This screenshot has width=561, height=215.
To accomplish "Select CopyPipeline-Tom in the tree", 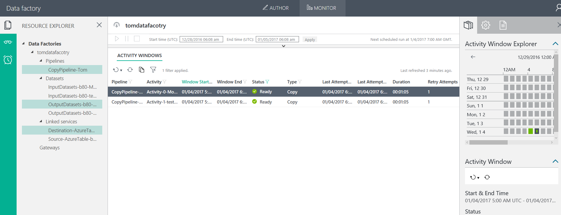I will (62, 69).
